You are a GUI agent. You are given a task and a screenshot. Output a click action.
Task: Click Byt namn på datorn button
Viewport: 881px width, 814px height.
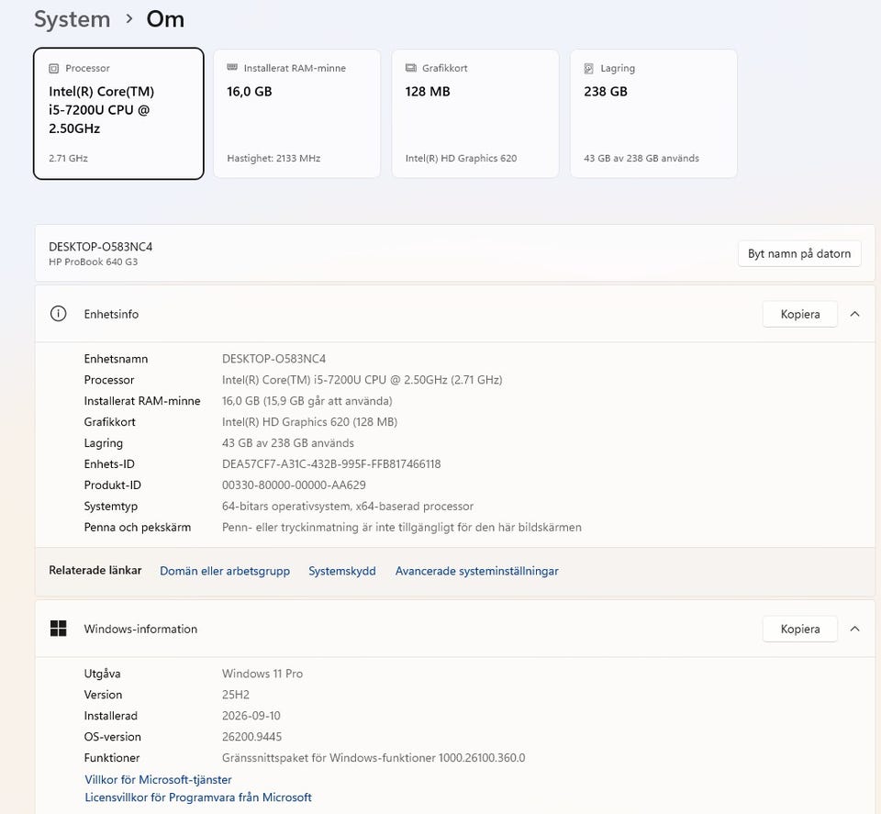pyautogui.click(x=799, y=253)
